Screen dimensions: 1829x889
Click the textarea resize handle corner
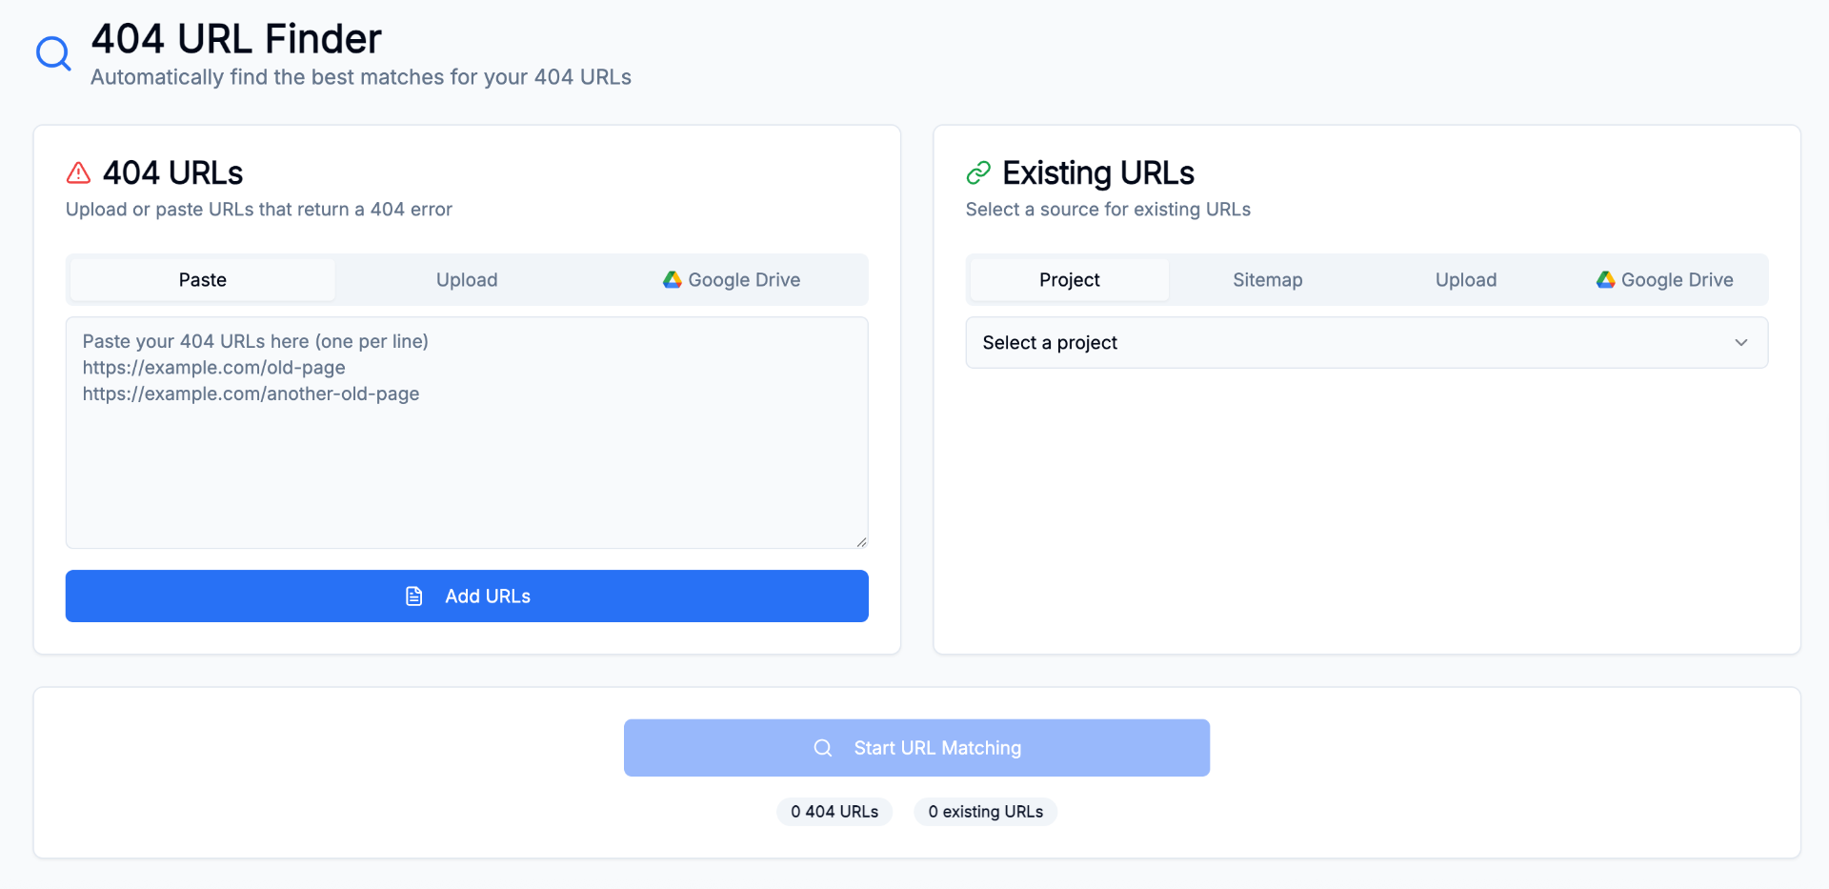[x=861, y=541]
